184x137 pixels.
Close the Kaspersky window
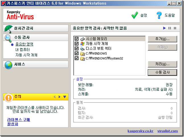pos(179,3)
